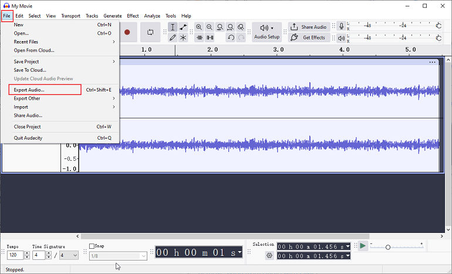Click the vertical scrollbar down arrow
The width and height of the screenshot is (452, 274).
448,229
